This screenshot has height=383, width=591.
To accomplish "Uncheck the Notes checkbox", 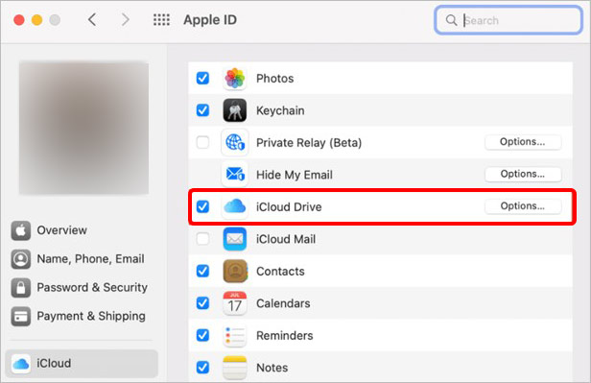I will tap(202, 368).
